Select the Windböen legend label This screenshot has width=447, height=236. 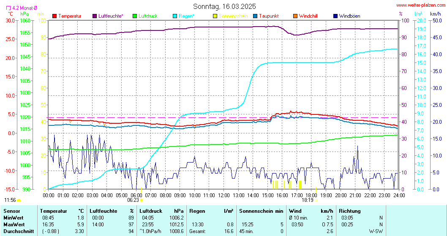tap(350, 16)
